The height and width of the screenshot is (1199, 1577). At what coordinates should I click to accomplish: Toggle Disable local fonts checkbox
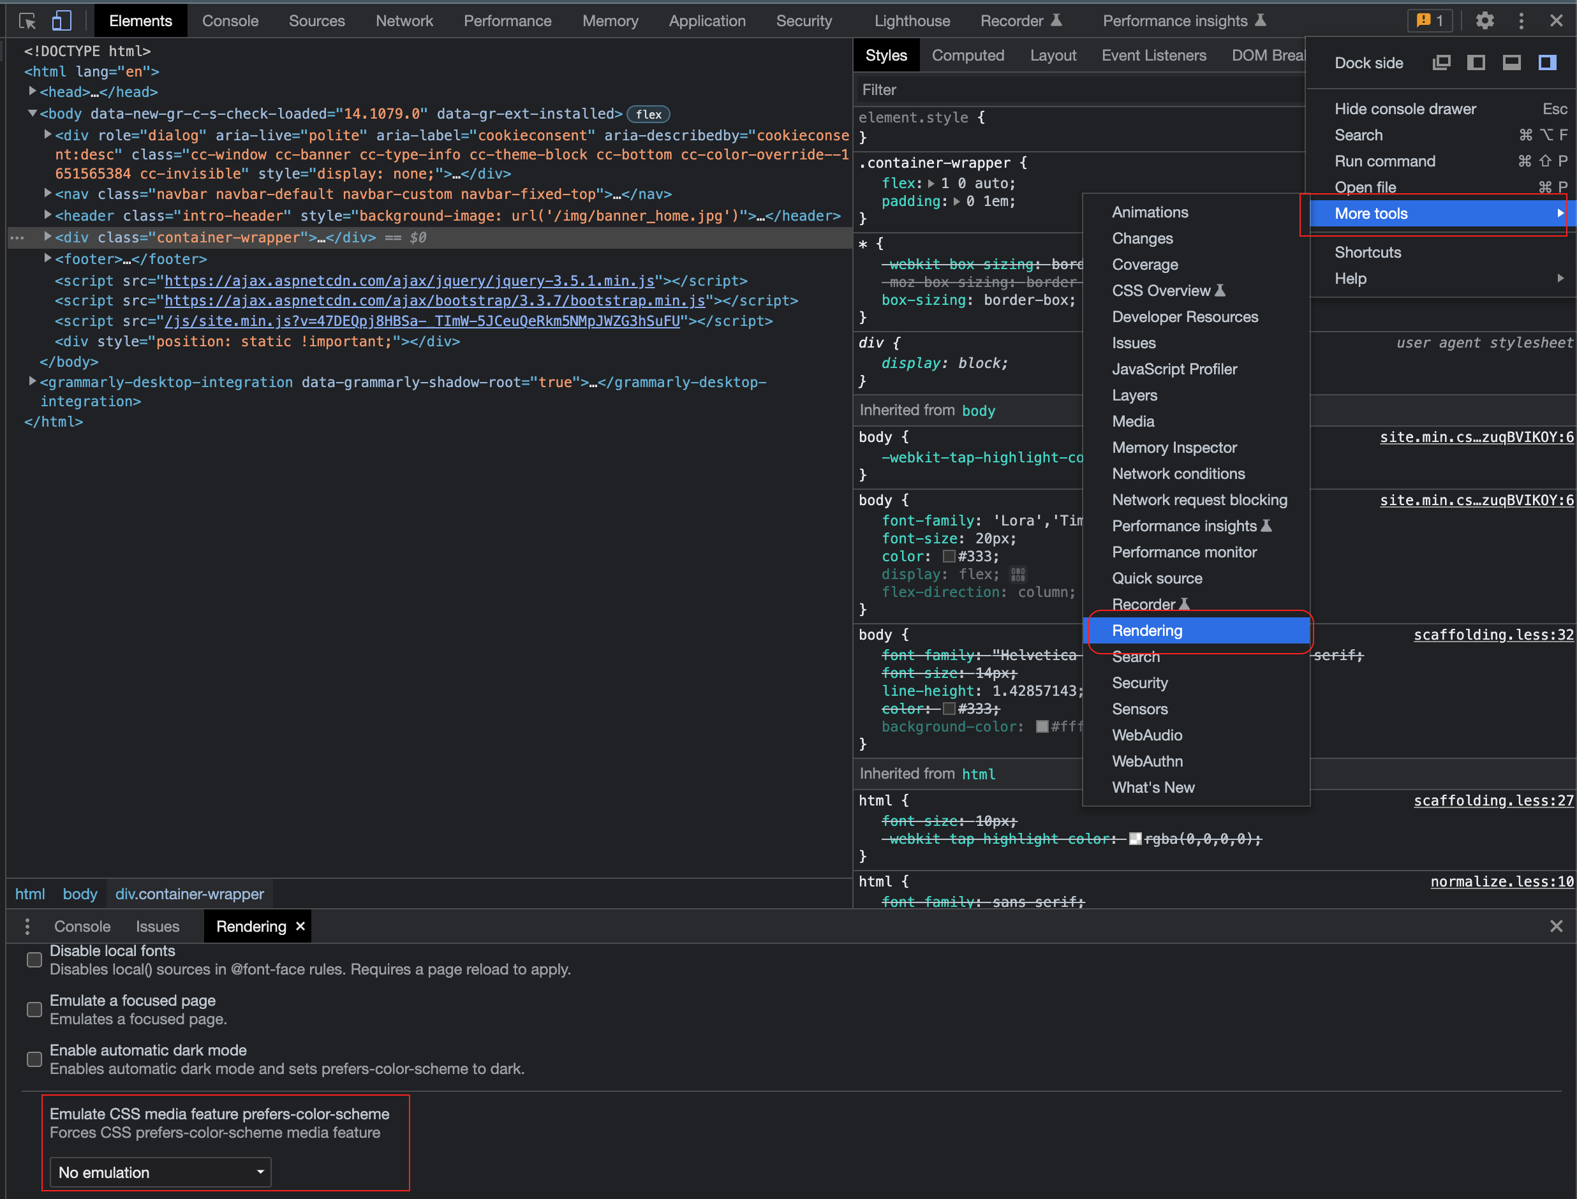(x=34, y=960)
